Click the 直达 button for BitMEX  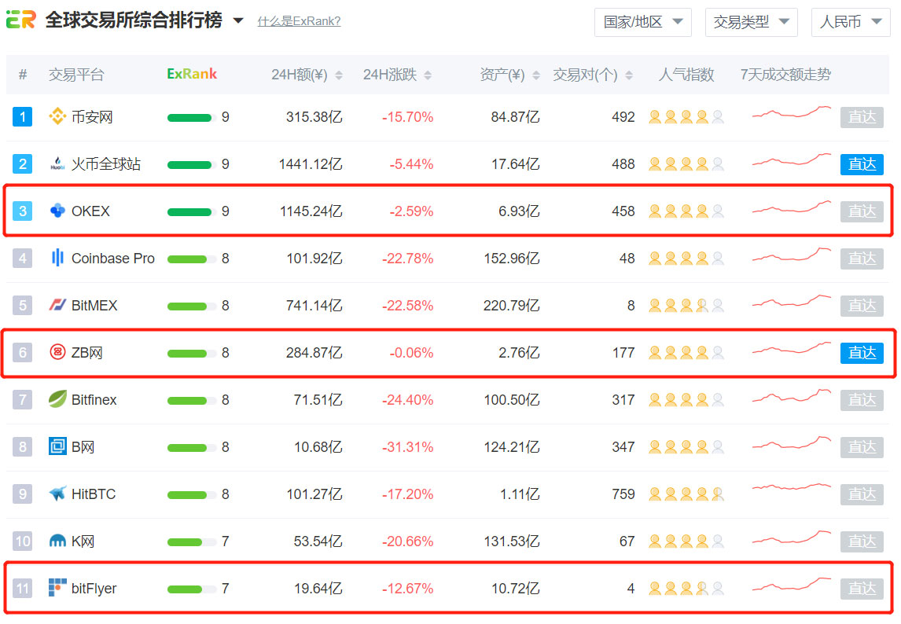point(862,306)
